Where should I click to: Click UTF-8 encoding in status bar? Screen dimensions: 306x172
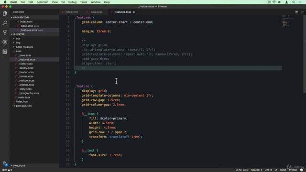click(268, 170)
